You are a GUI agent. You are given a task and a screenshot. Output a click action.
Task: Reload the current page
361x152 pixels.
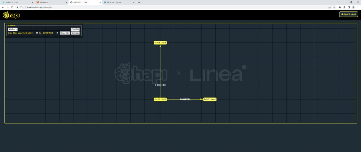click(12, 7)
